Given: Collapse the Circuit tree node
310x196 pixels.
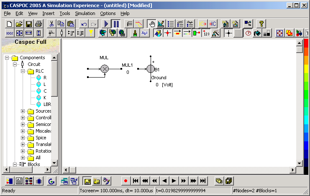Looking at the screenshot, I should pos(15,64).
